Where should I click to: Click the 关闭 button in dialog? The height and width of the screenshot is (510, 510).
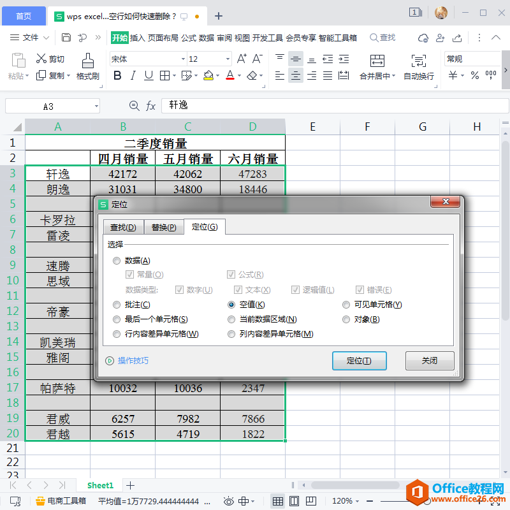point(429,360)
